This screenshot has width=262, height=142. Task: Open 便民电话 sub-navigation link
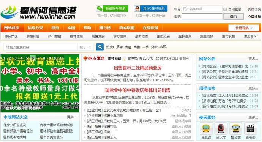[11, 36]
